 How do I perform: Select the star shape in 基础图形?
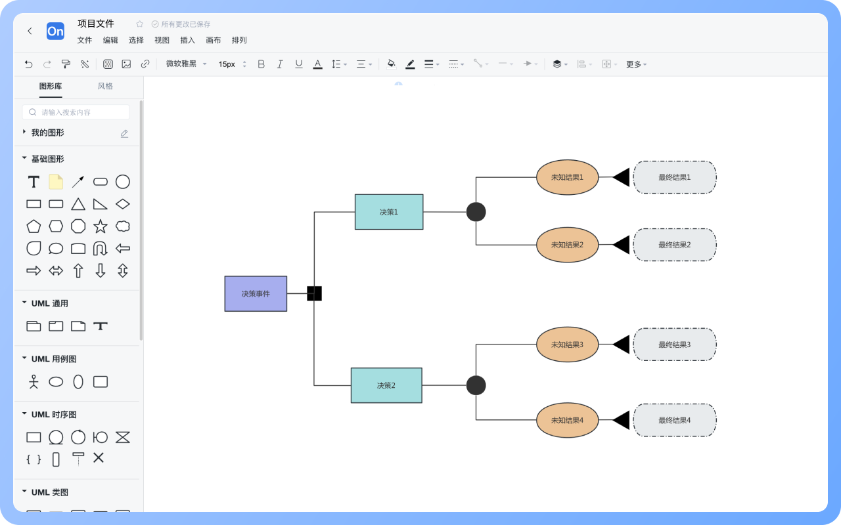click(100, 226)
